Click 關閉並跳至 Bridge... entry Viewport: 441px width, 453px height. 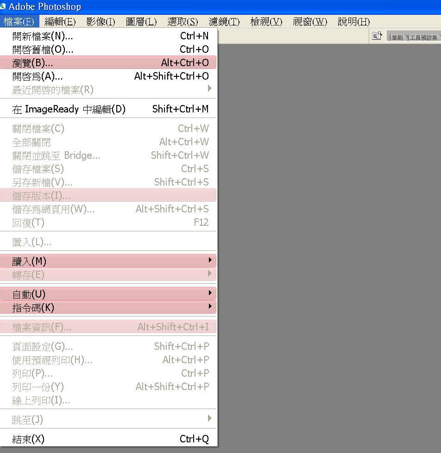pos(108,155)
